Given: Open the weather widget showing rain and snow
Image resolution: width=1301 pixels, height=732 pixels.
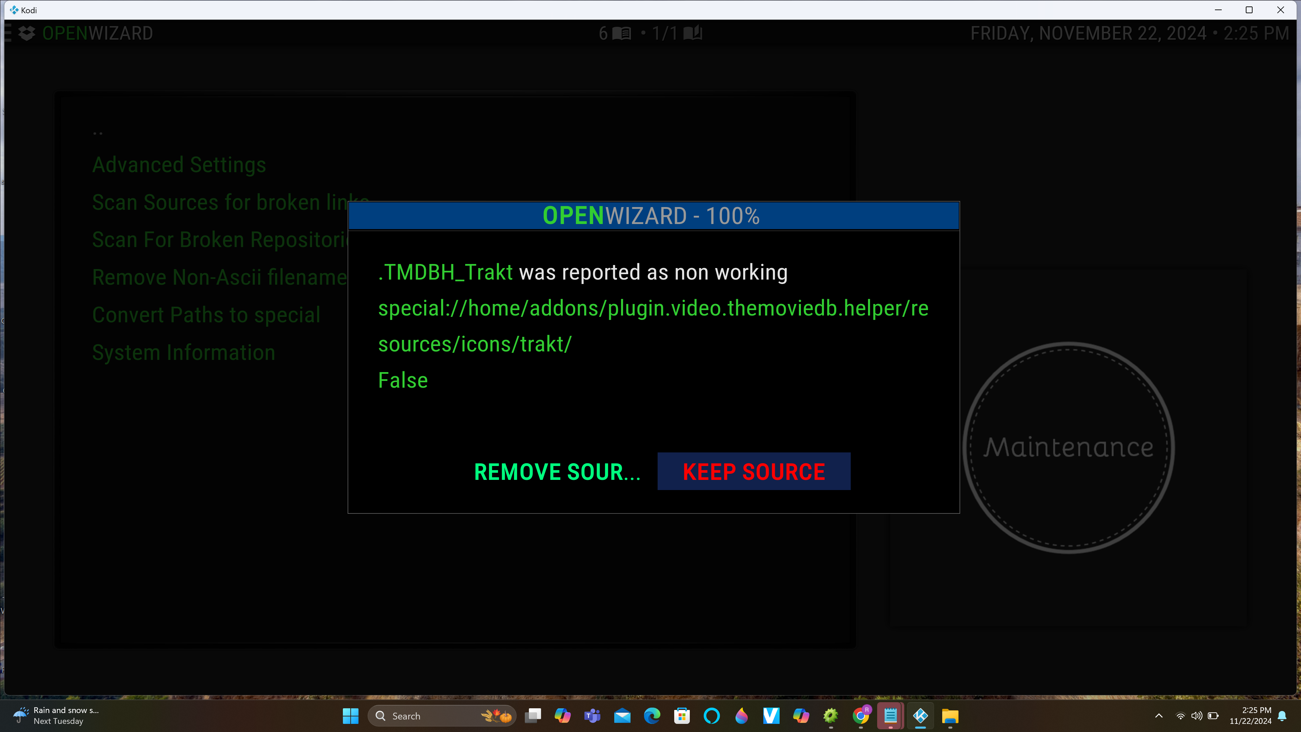Looking at the screenshot, I should pyautogui.click(x=57, y=716).
